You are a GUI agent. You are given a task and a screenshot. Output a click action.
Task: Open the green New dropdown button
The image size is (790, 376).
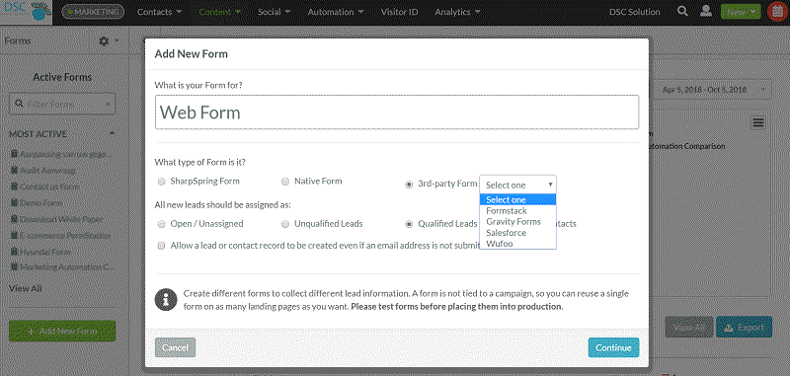click(740, 12)
